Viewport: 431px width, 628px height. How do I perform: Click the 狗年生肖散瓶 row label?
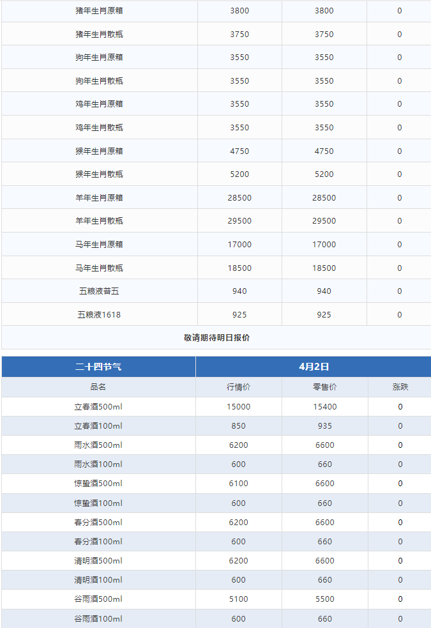(x=99, y=81)
